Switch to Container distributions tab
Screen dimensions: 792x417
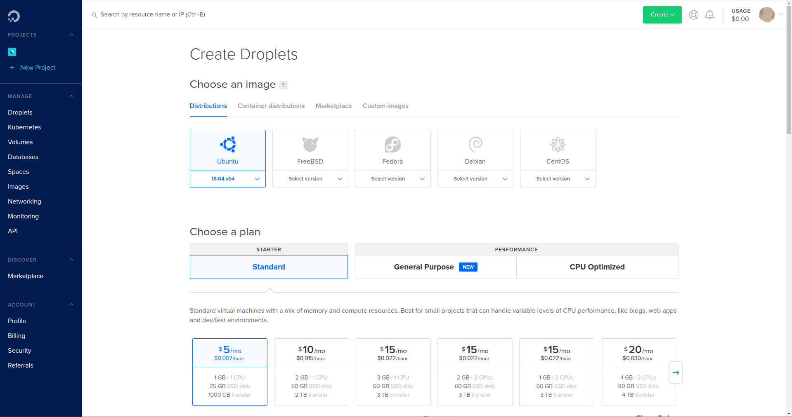tap(271, 106)
